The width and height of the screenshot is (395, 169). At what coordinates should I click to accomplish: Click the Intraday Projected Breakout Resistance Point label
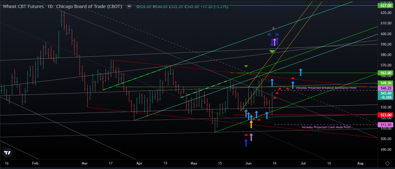click(x=326, y=88)
